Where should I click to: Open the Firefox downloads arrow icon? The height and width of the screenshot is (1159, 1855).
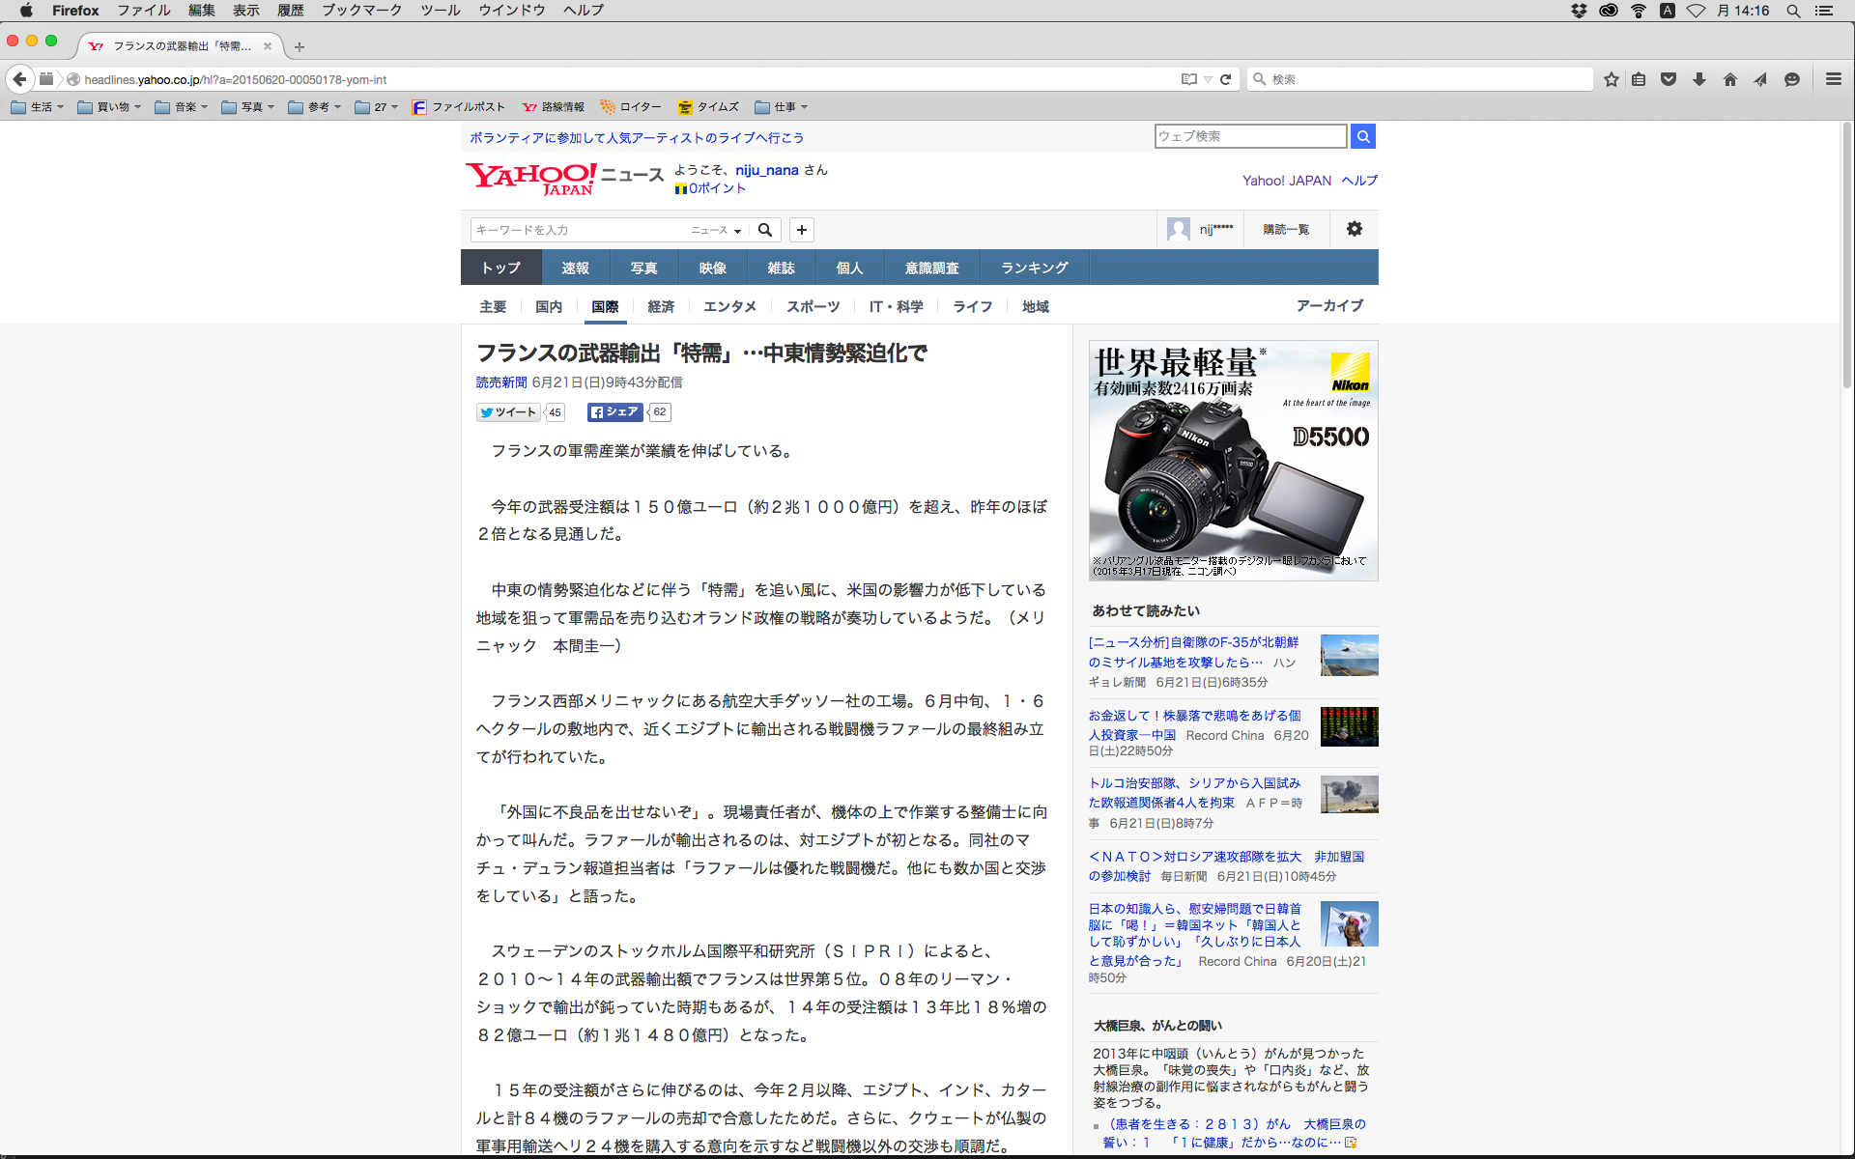1699,79
